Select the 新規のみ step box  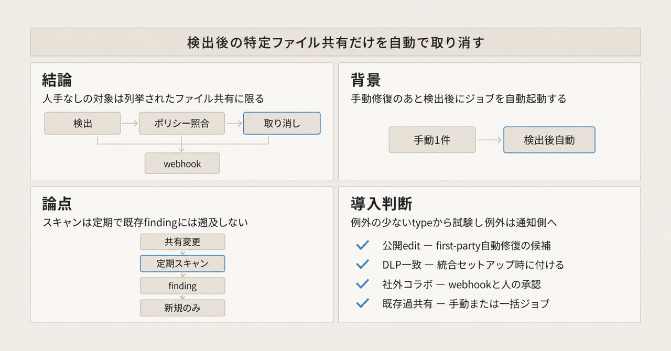pos(182,308)
